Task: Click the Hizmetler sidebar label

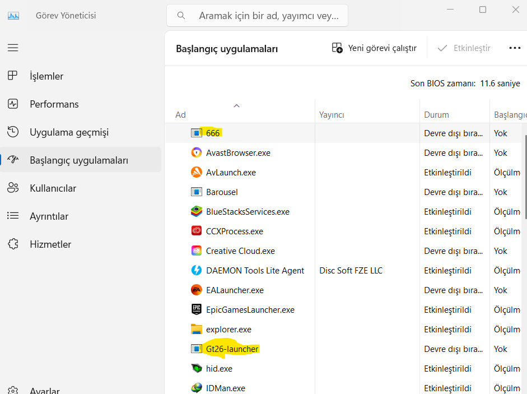Action: point(50,244)
